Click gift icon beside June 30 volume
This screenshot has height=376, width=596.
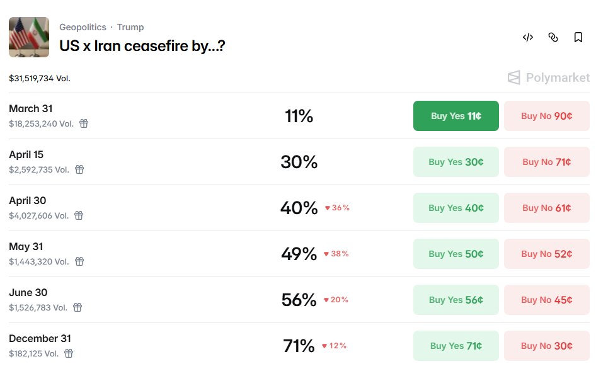click(77, 307)
